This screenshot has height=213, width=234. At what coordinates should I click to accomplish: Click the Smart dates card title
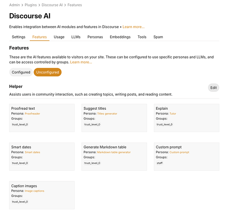tap(21, 147)
